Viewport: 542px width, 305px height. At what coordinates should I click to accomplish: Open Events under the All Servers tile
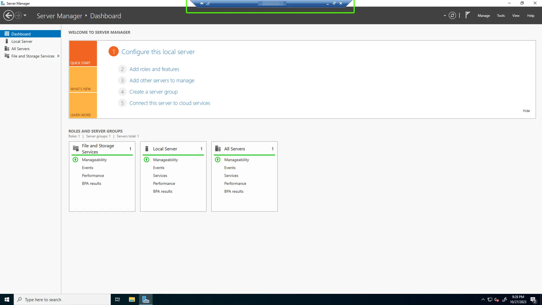click(230, 168)
